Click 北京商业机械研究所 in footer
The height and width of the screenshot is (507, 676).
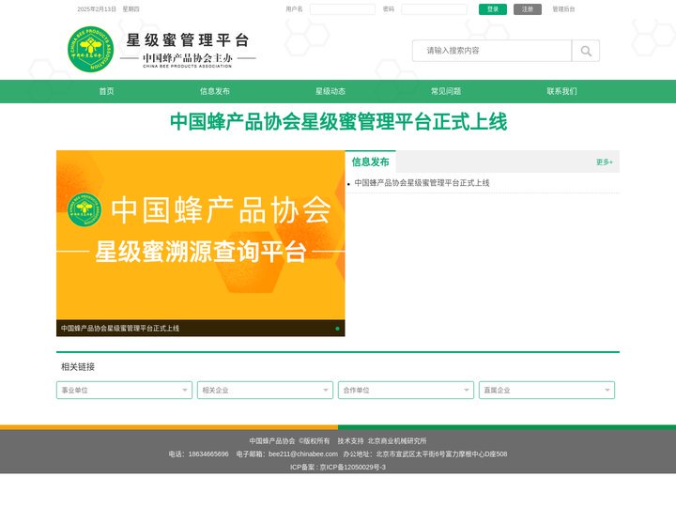pyautogui.click(x=396, y=441)
